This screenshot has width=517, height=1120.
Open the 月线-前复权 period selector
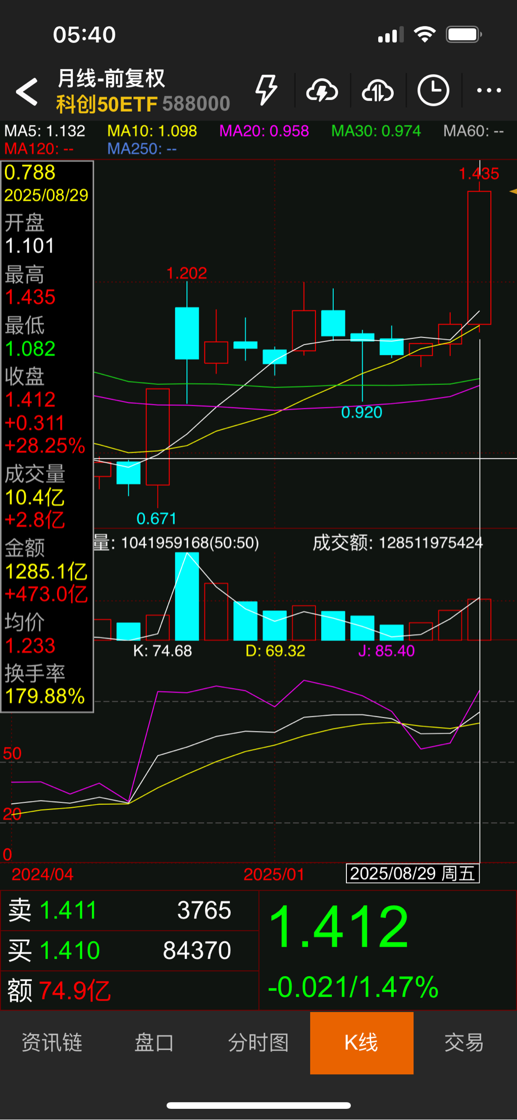click(111, 78)
